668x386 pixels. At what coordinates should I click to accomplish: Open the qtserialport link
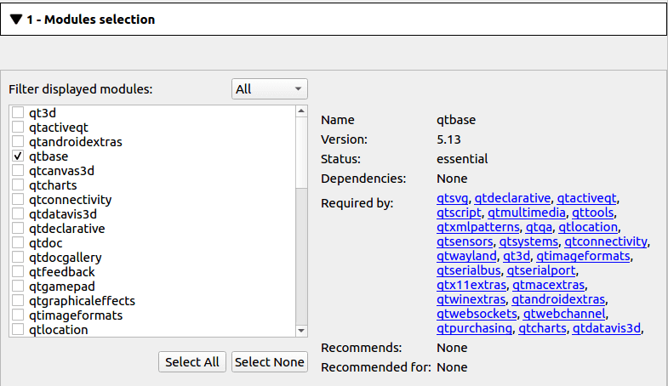[x=542, y=270]
